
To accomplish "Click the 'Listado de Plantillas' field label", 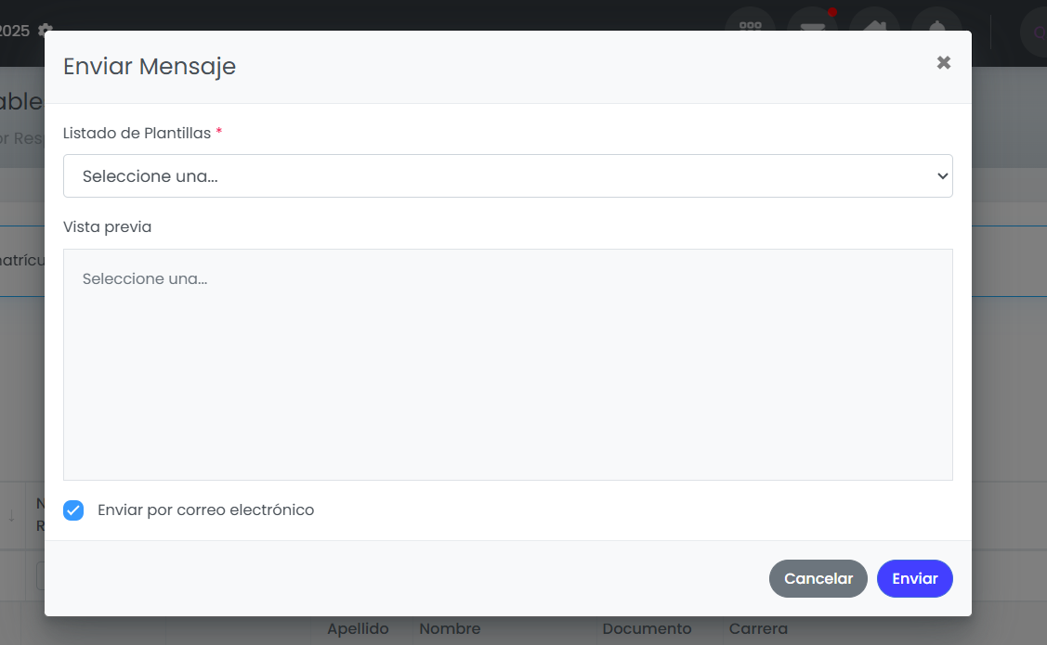I will pos(137,133).
